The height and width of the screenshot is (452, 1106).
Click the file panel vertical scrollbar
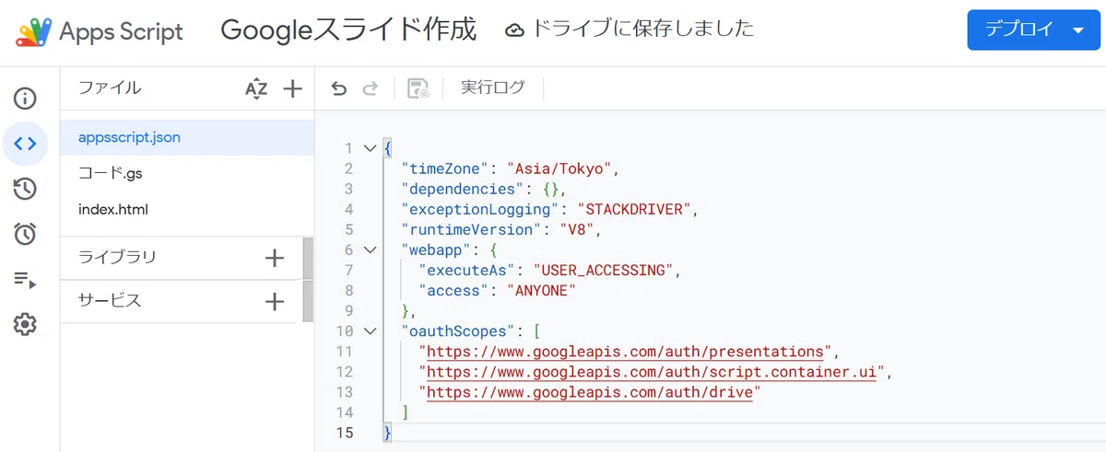pos(308,280)
